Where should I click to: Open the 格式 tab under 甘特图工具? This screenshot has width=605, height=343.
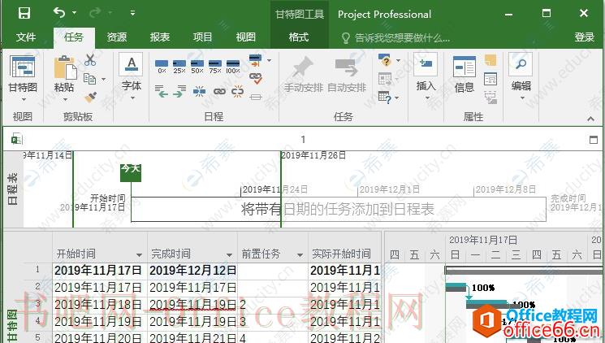pos(299,37)
